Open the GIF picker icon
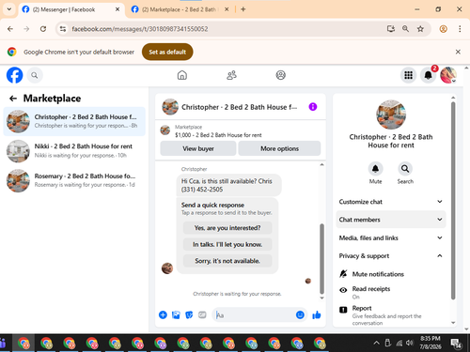 click(x=202, y=314)
